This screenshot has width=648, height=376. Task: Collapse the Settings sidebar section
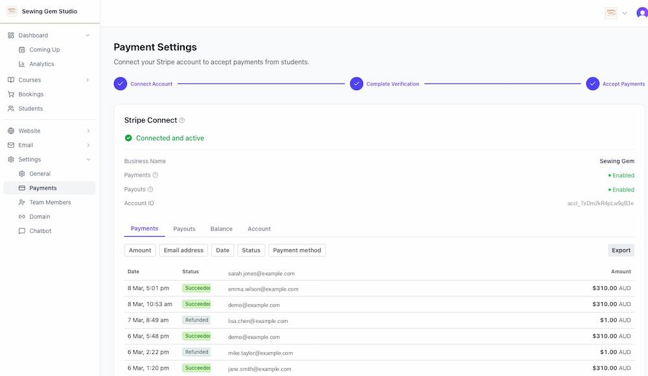[88, 159]
